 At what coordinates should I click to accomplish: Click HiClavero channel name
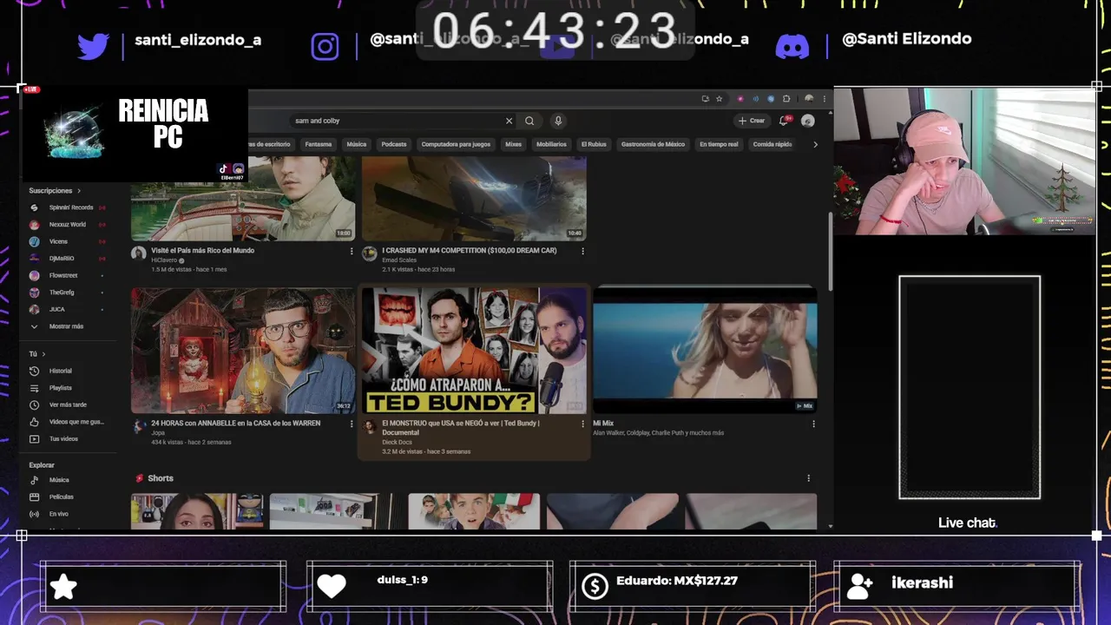coord(163,260)
